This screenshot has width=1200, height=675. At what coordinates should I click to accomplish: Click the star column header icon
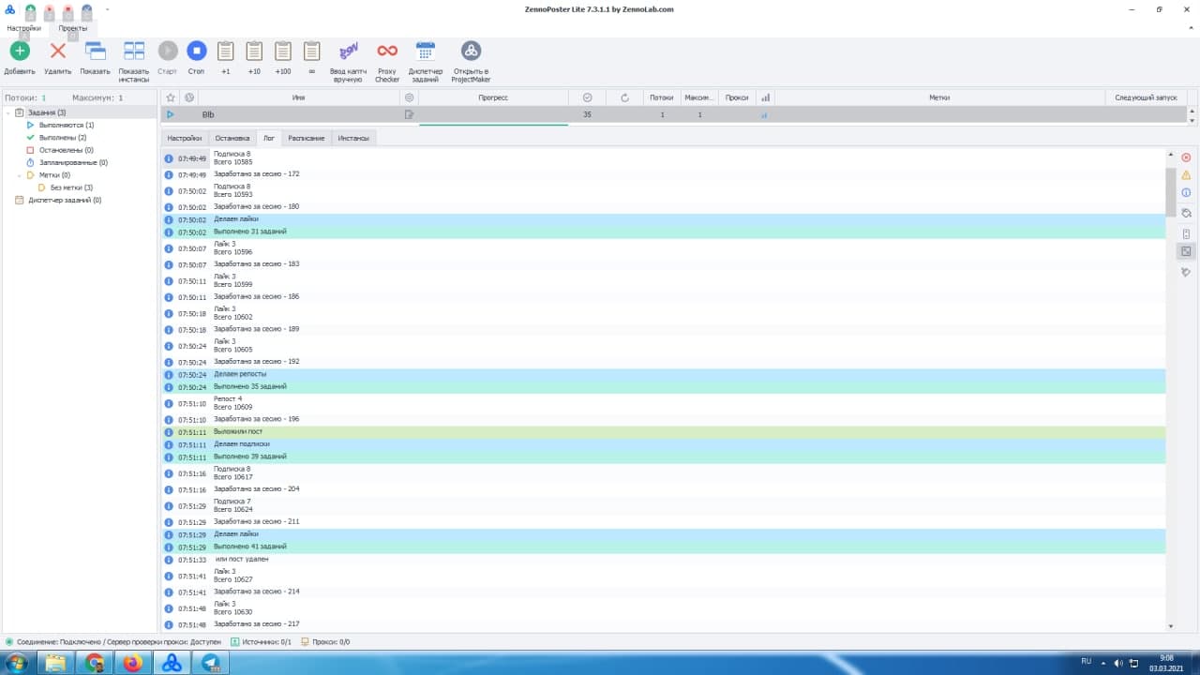pyautogui.click(x=170, y=97)
